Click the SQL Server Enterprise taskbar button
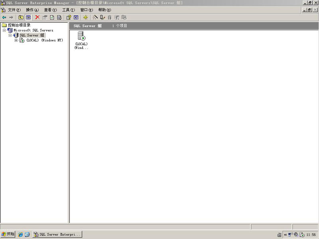 (57, 235)
